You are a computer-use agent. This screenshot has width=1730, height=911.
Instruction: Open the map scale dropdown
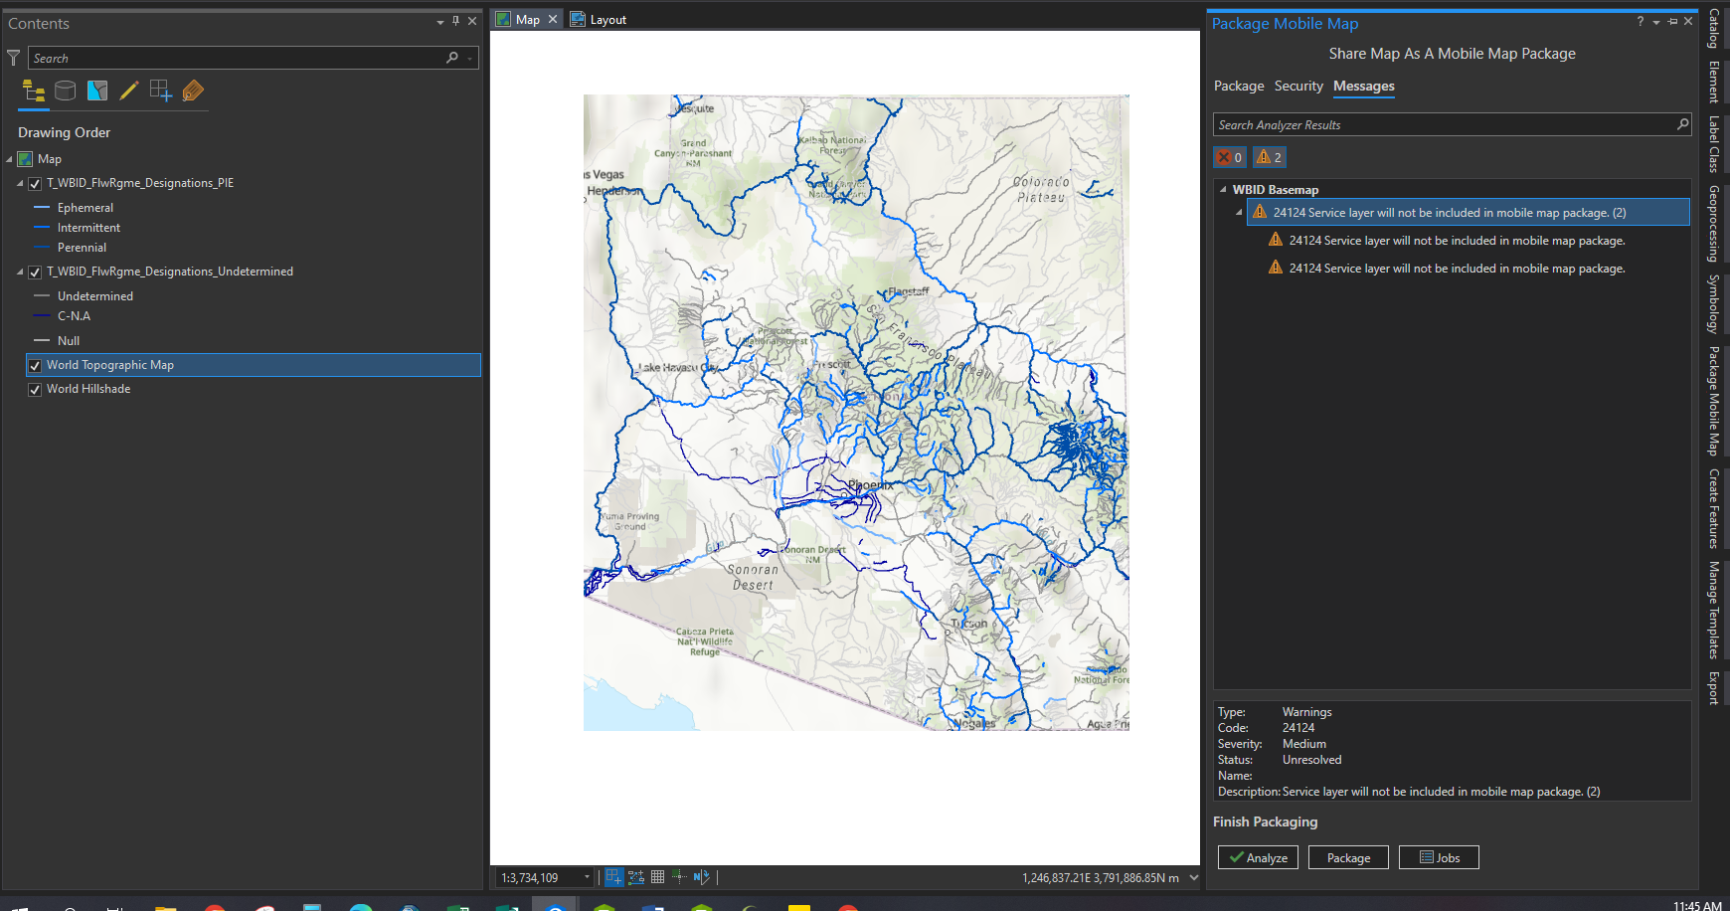587,876
